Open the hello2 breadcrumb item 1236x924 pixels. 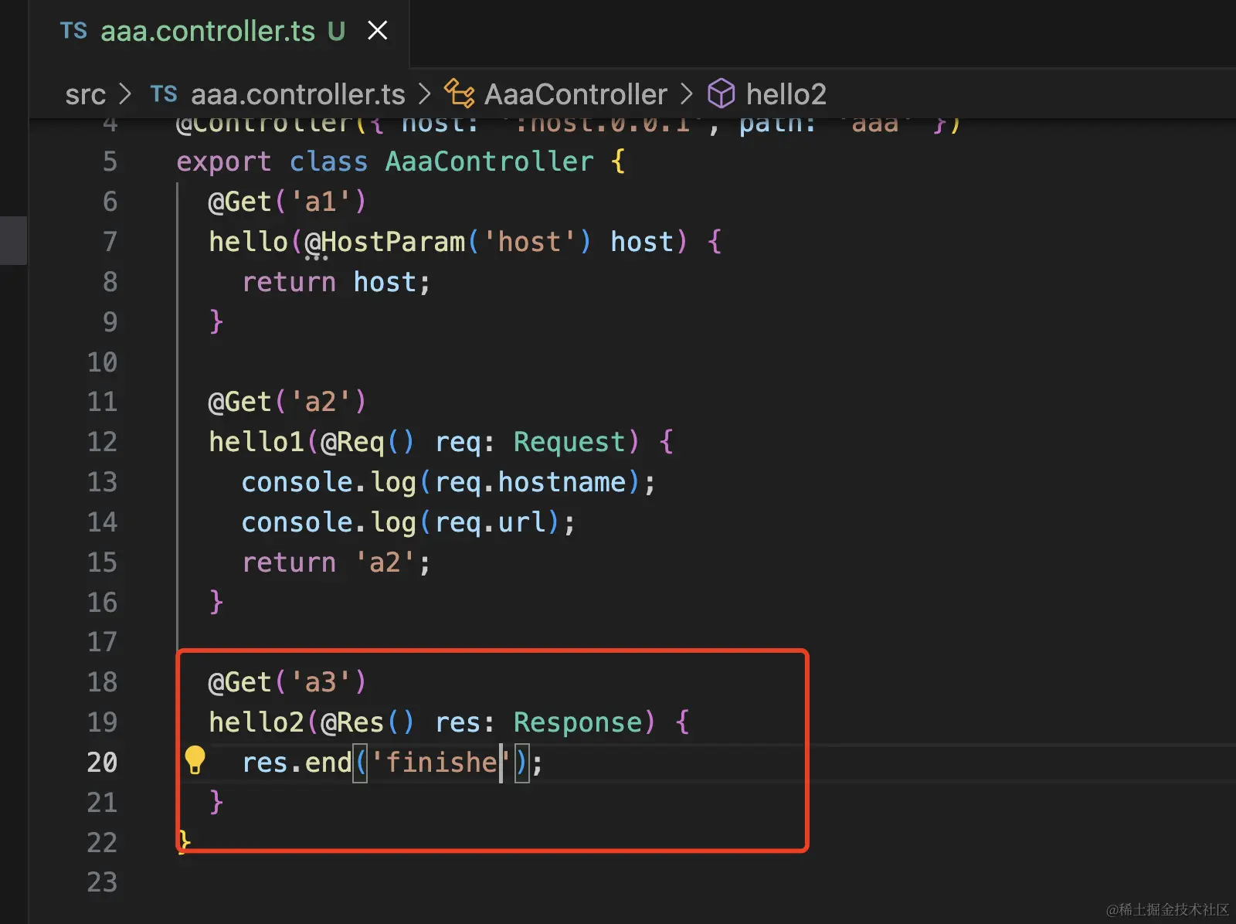786,94
